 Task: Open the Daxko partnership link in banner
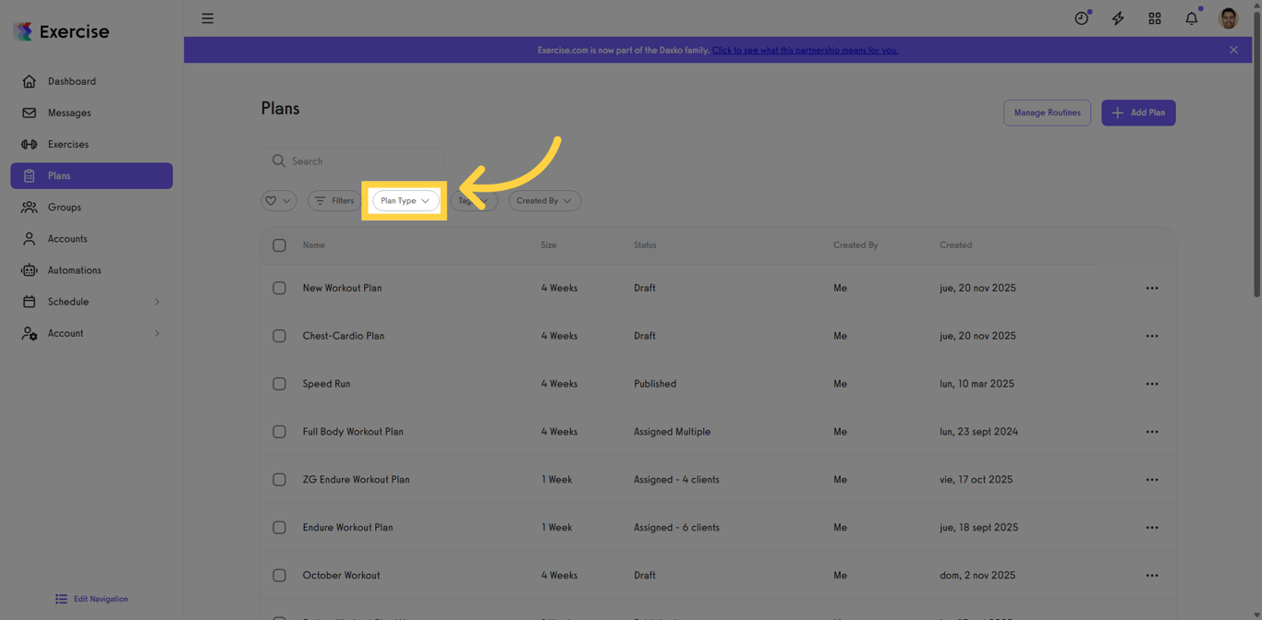(805, 50)
